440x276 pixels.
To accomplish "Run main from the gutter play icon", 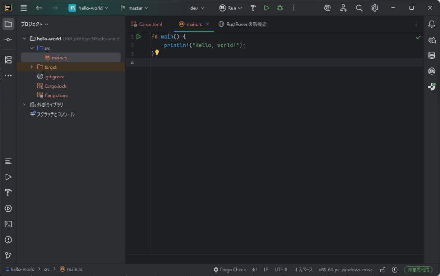I will coord(139,37).
